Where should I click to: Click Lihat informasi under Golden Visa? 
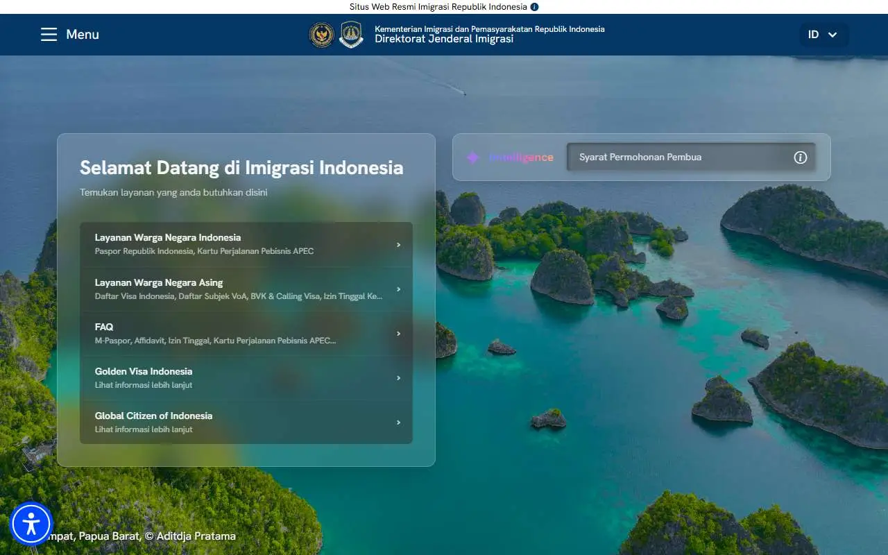(x=144, y=385)
